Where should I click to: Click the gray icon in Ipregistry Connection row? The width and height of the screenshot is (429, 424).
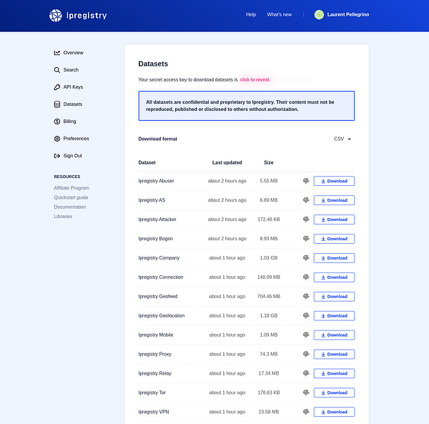tap(306, 277)
